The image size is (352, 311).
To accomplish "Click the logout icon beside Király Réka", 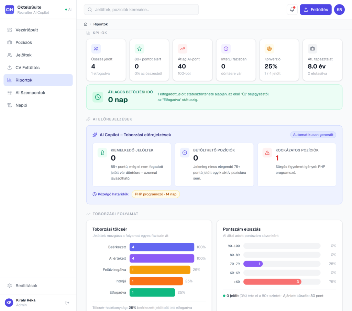I will tap(67, 302).
